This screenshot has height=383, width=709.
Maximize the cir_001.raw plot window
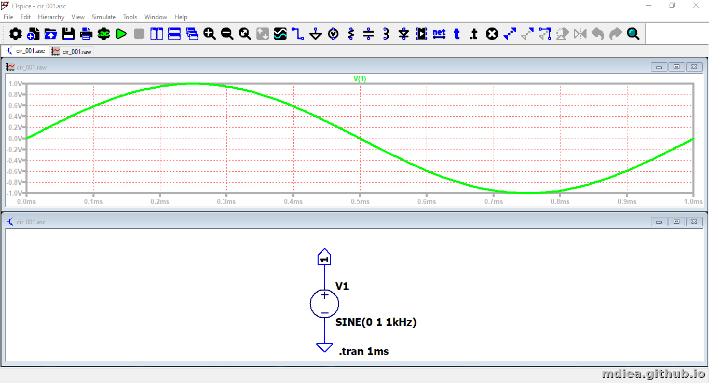(x=677, y=67)
